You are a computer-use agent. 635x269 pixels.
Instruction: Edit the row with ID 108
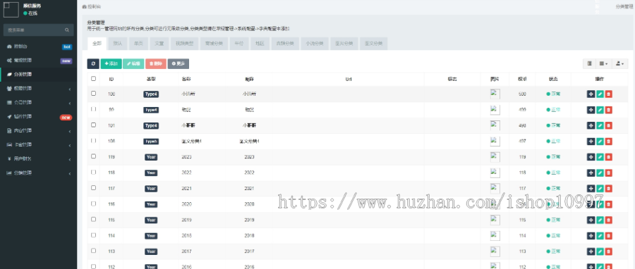tap(600, 142)
